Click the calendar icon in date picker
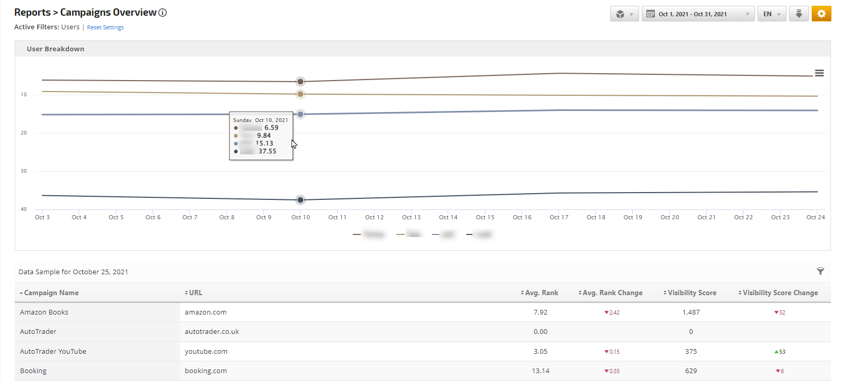 click(x=651, y=14)
